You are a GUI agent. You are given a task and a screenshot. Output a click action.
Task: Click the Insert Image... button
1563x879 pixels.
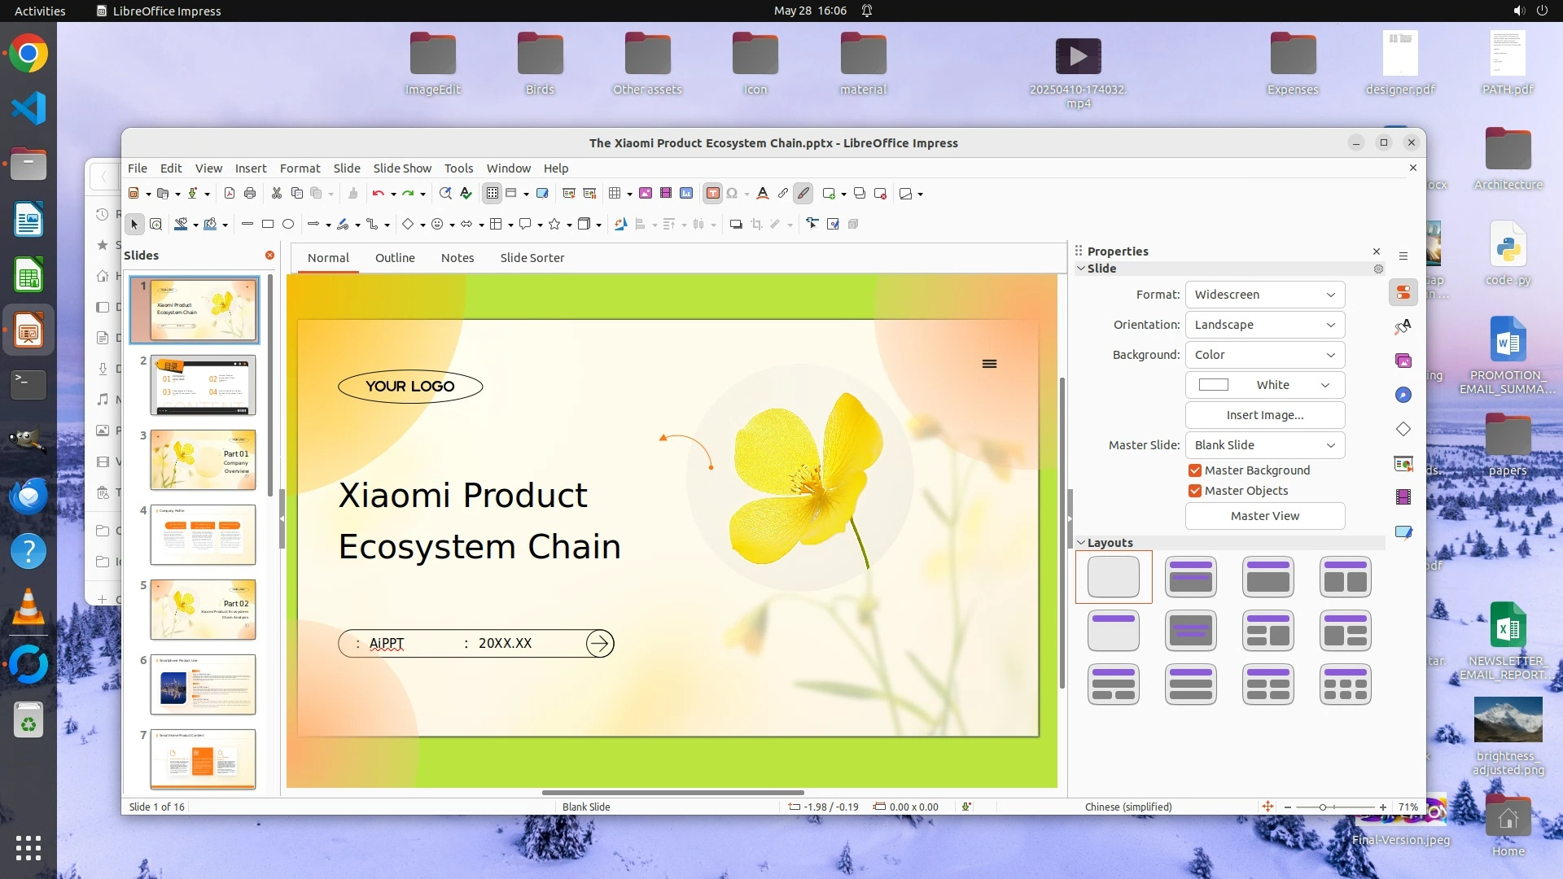click(1264, 415)
